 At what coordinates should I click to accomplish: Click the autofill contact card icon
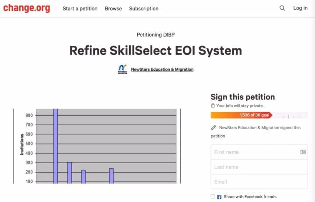303,152
